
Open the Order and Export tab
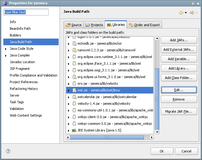point(144,25)
